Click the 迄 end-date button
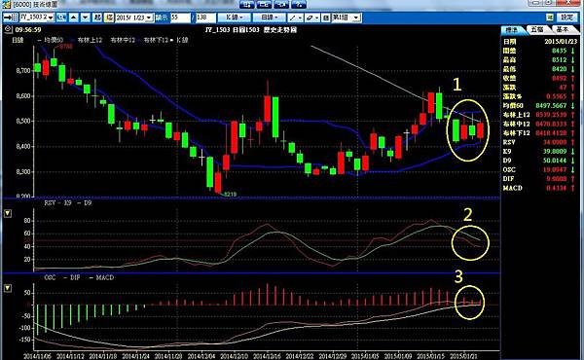Screen dimensions: 584x360 click(109, 18)
